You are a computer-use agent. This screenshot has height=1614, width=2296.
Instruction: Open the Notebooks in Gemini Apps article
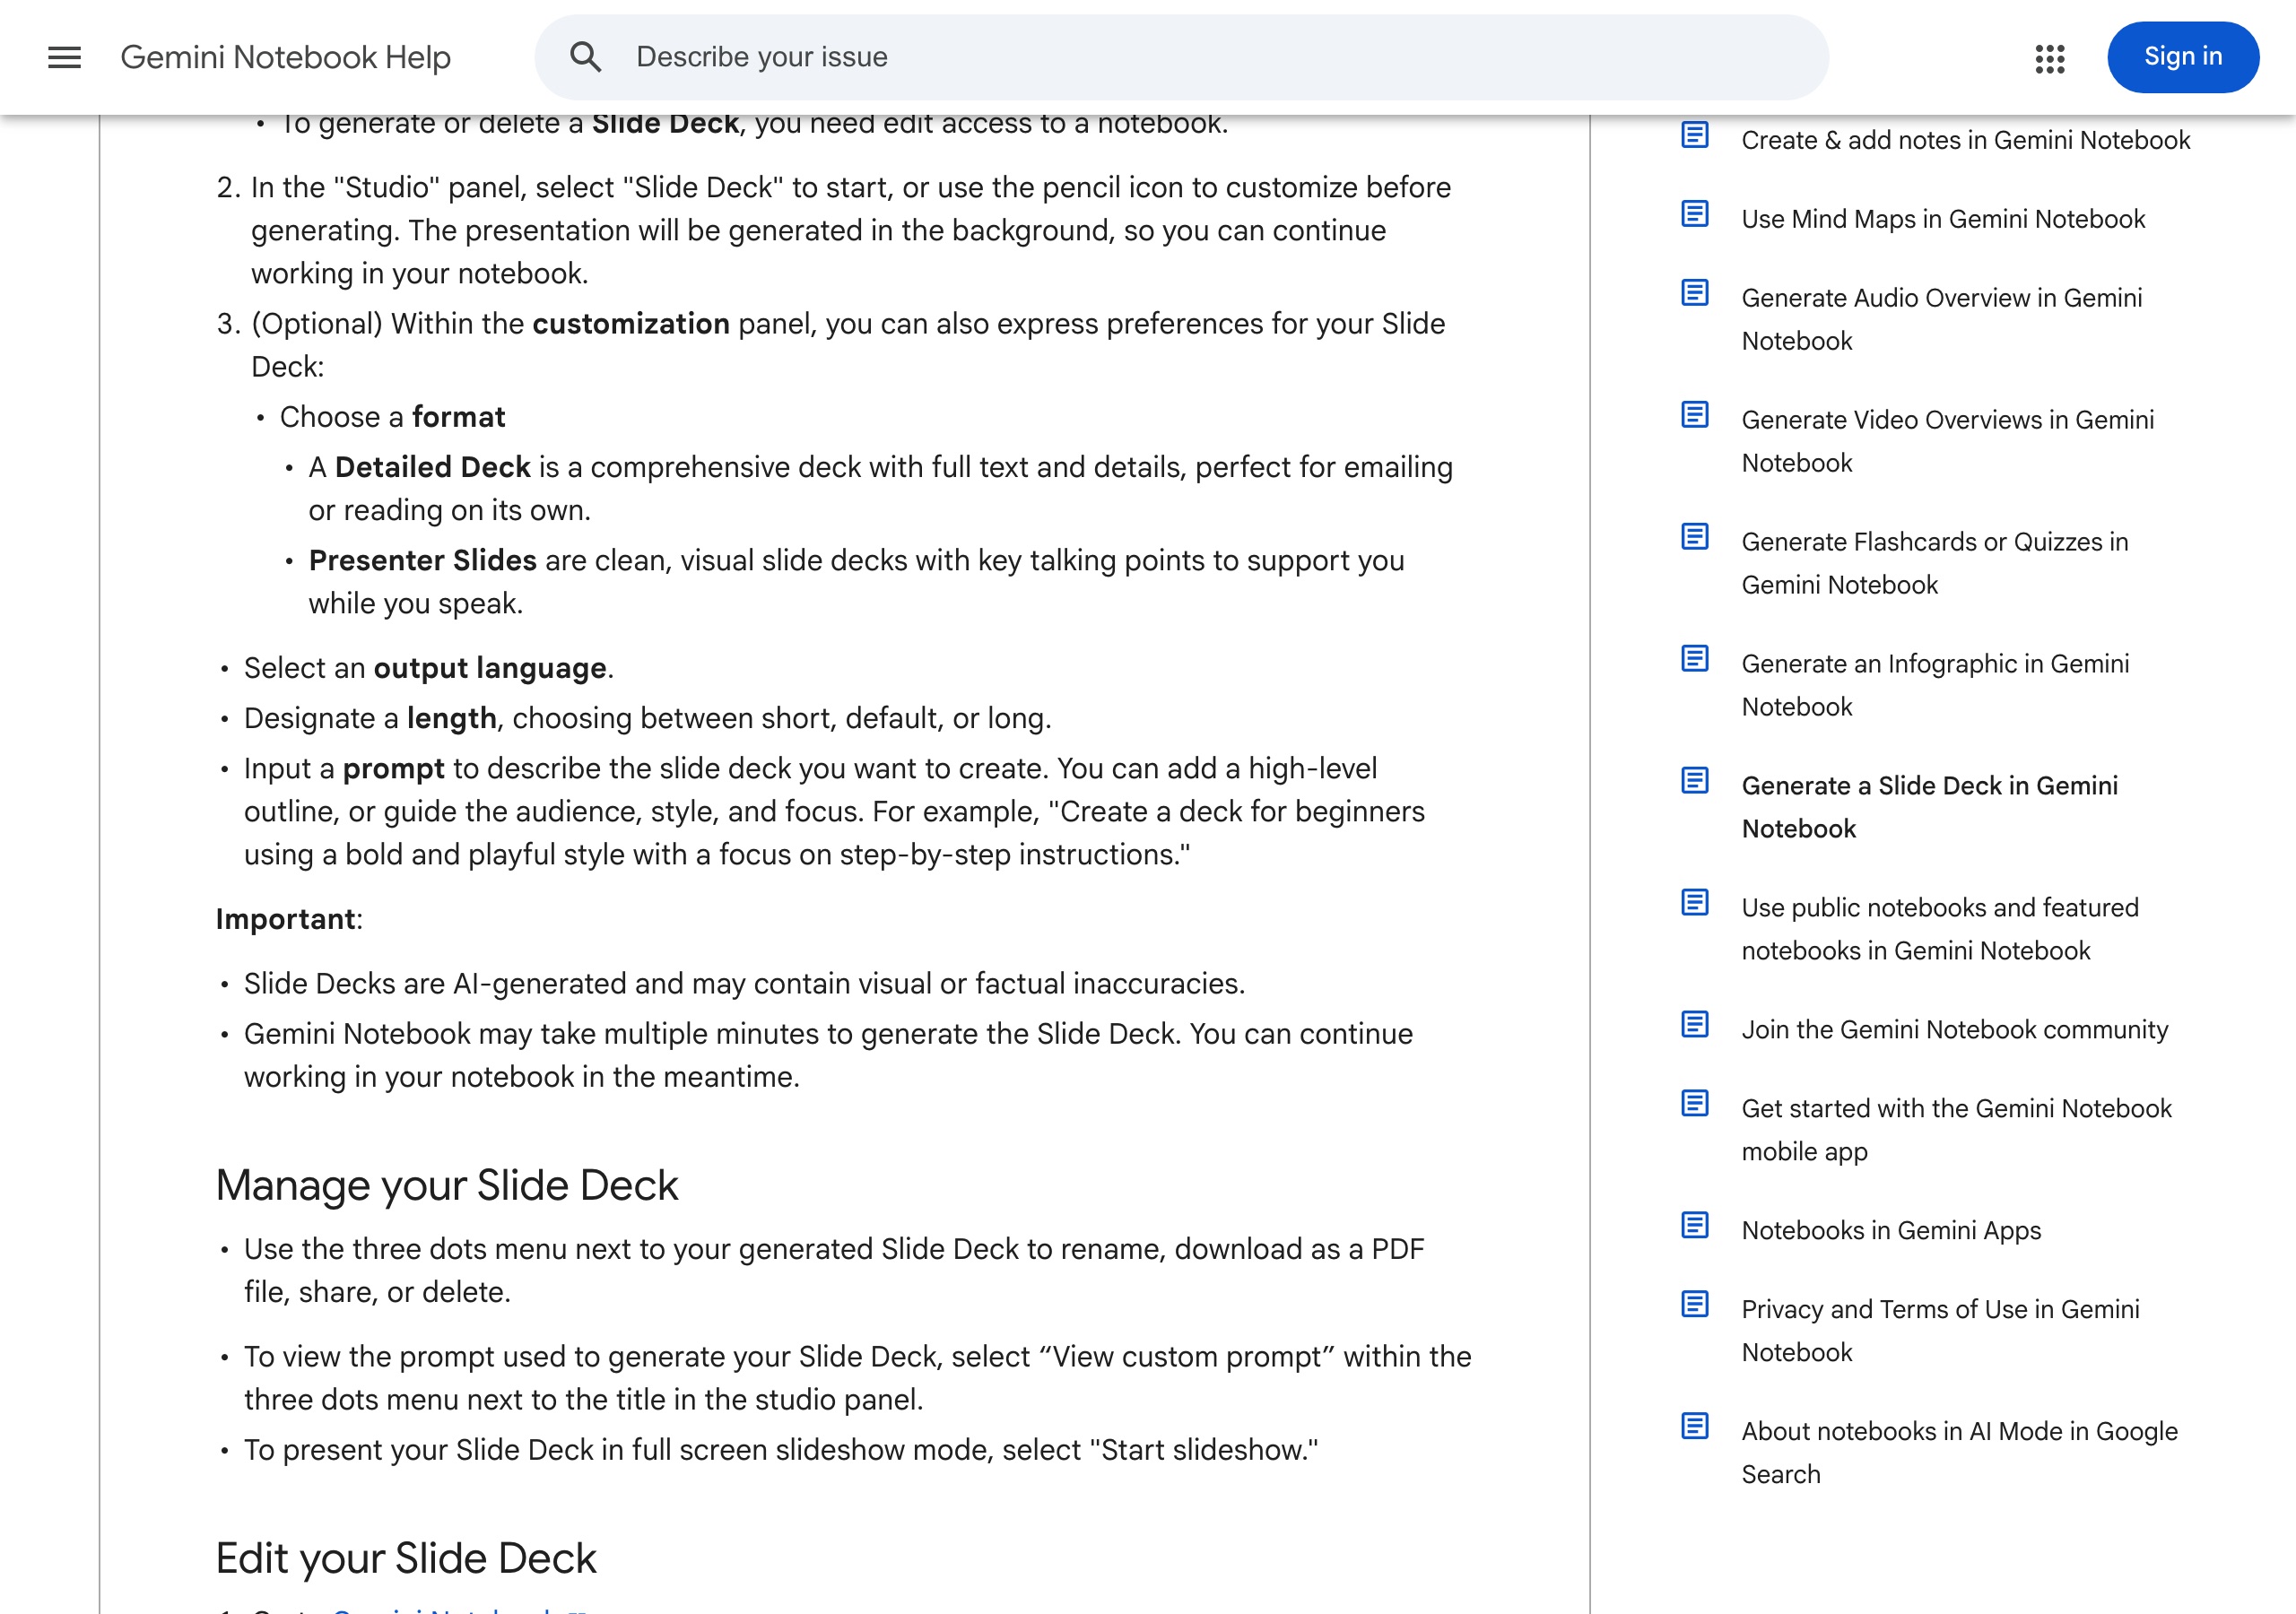[1891, 1230]
